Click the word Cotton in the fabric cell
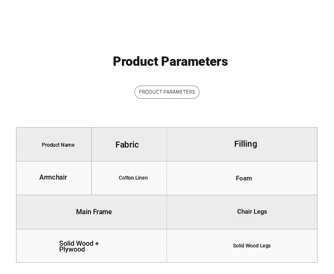The height and width of the screenshot is (274, 334). point(126,178)
